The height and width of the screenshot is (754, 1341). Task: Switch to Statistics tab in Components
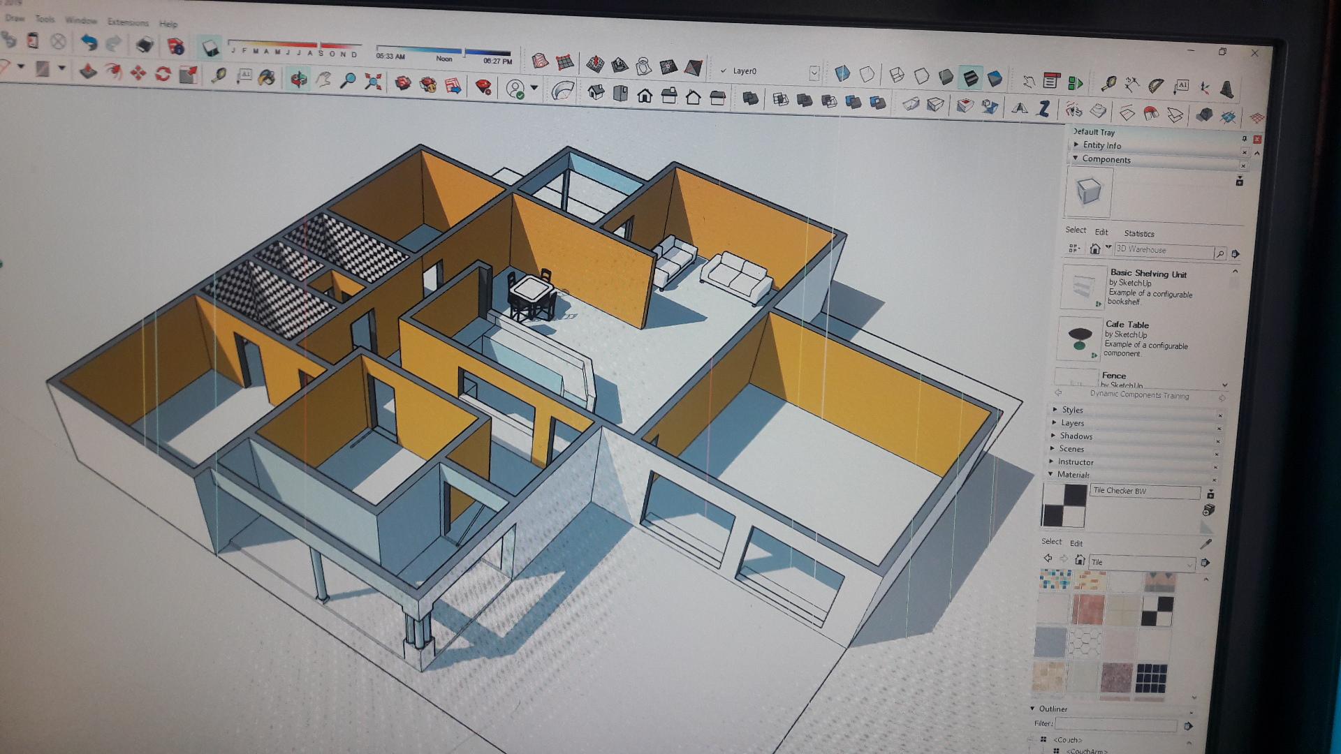[x=1139, y=233]
